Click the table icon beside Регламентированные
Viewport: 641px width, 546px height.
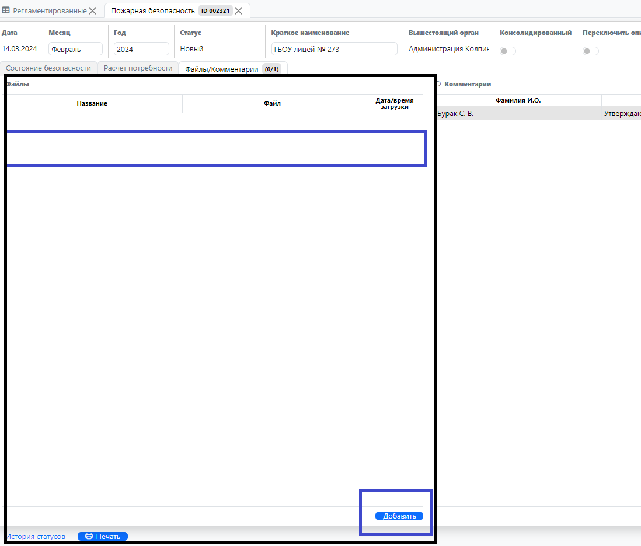[6, 10]
